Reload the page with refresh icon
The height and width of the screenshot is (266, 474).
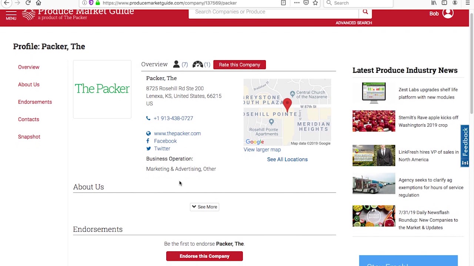28,3
